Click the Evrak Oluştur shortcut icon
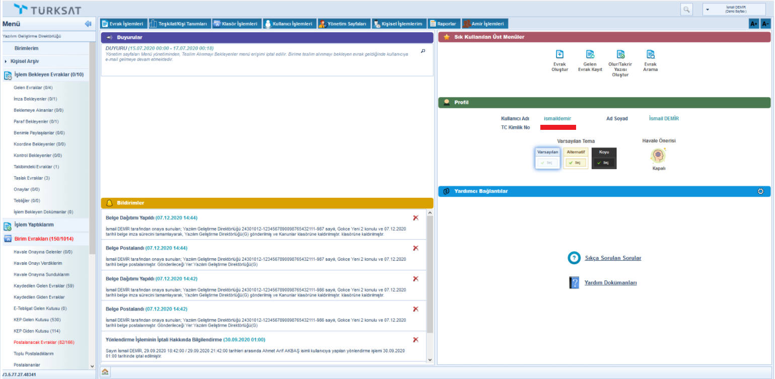 (x=559, y=55)
